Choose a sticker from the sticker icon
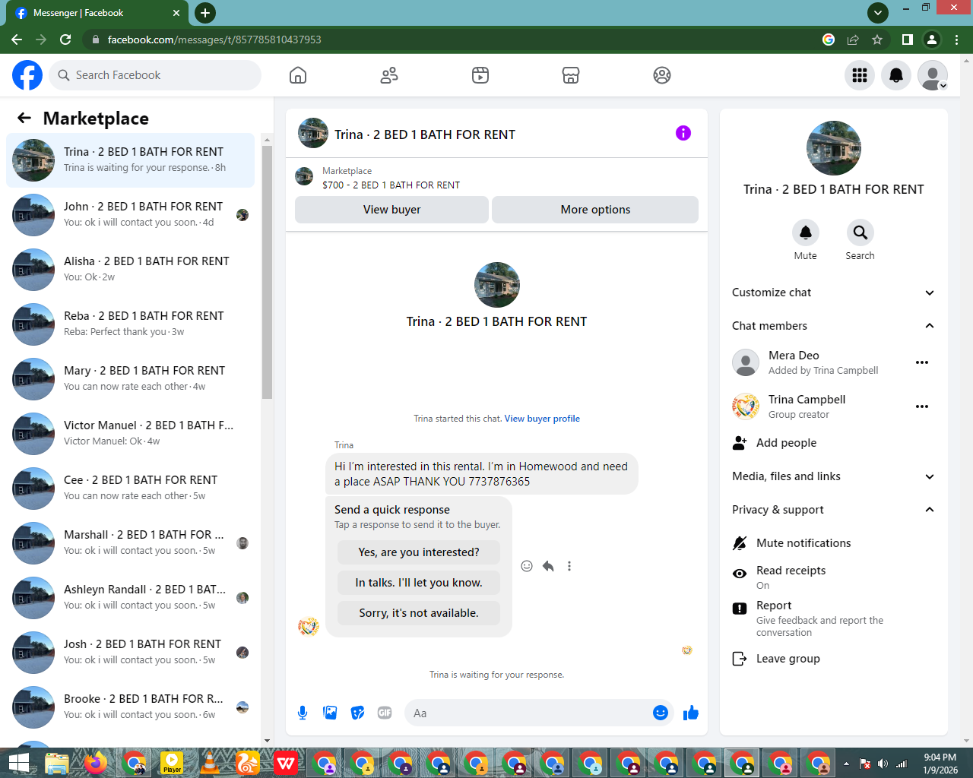The image size is (973, 778). tap(357, 713)
